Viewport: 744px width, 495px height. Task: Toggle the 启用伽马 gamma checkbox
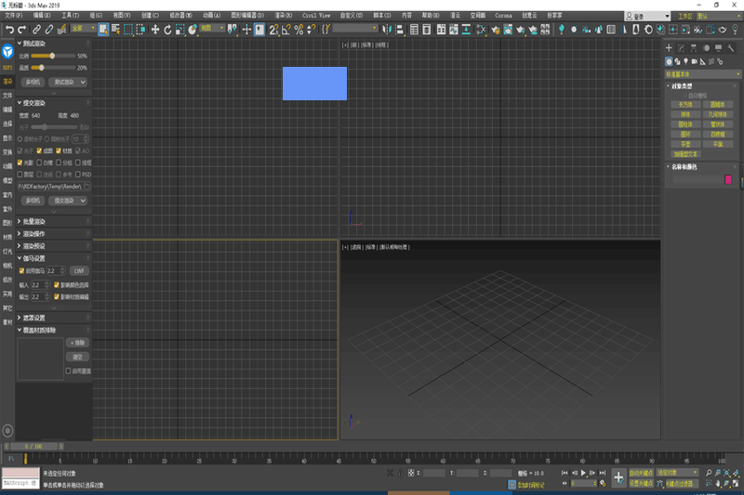(21, 270)
